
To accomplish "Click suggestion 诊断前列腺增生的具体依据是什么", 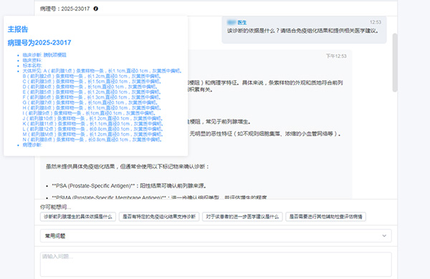I will pyautogui.click(x=78, y=217).
